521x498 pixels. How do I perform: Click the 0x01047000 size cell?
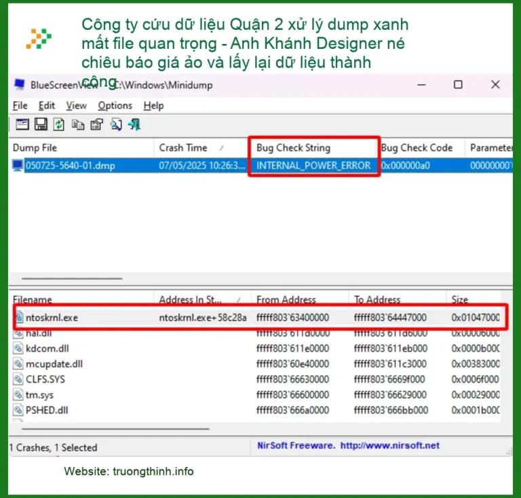476,318
